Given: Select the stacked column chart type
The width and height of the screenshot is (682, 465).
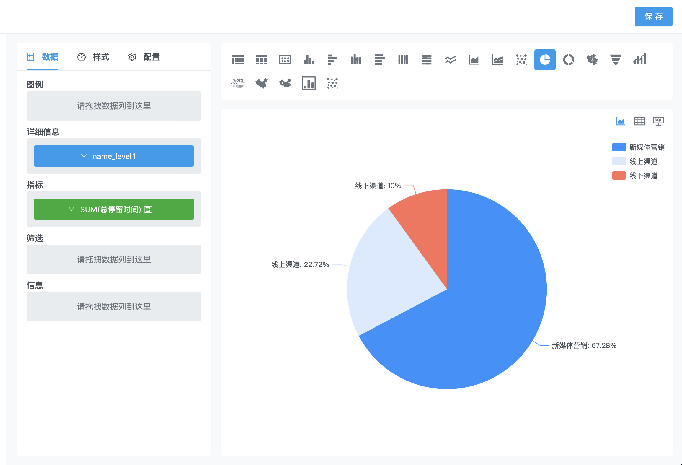Looking at the screenshot, I should [x=356, y=60].
